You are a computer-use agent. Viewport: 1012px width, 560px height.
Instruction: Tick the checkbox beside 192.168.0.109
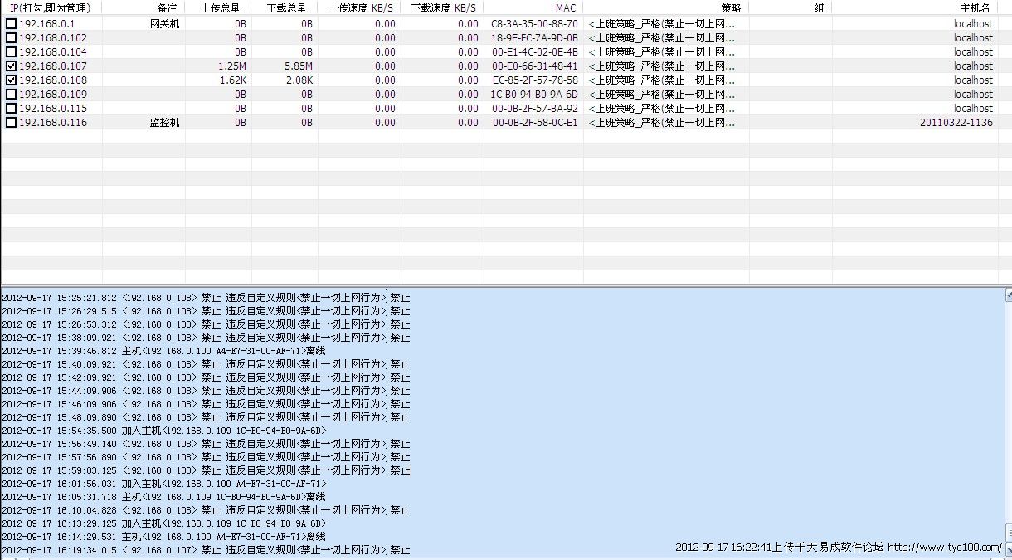[x=11, y=95]
